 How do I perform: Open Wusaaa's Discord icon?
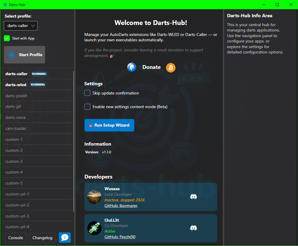pyautogui.click(x=194, y=197)
